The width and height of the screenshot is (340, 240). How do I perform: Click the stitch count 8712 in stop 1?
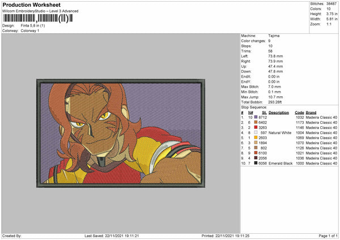point(262,117)
